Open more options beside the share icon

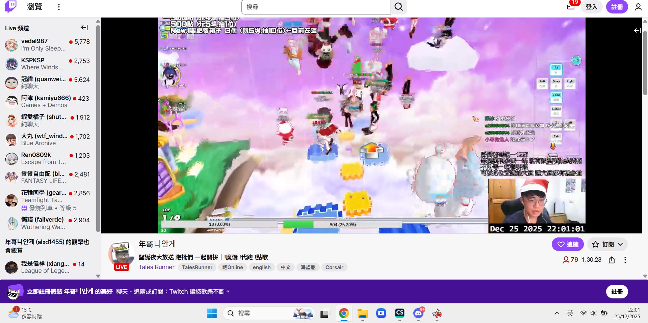point(625,260)
